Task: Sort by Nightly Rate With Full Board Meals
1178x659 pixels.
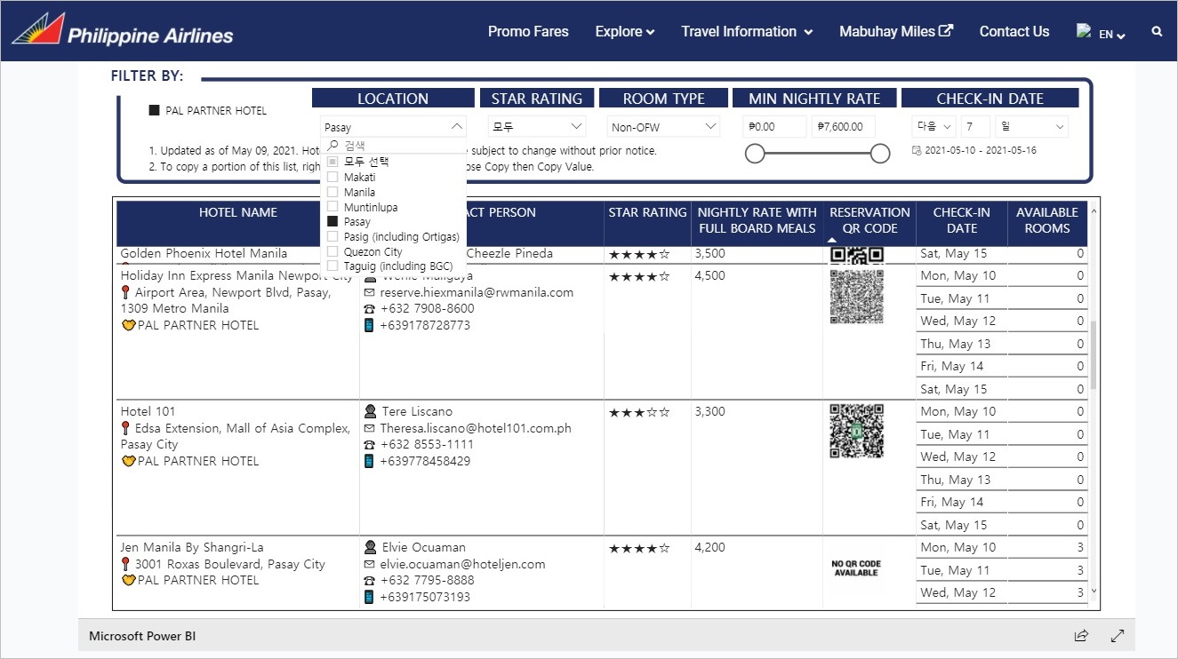Action: 757,220
